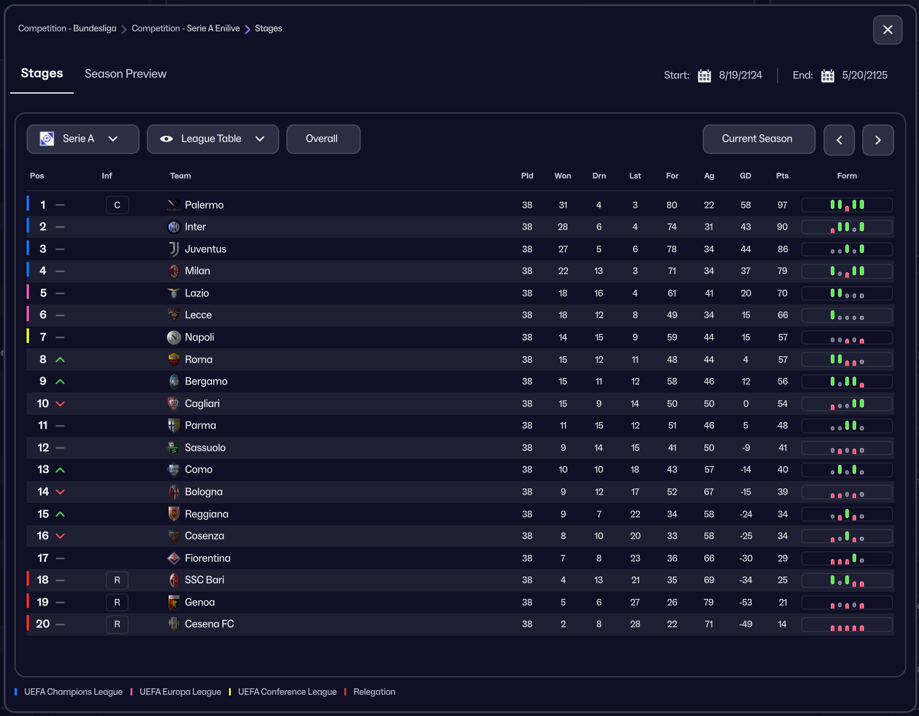Click the relegated 'R' badge for Genoa
The width and height of the screenshot is (919, 716).
pos(117,603)
